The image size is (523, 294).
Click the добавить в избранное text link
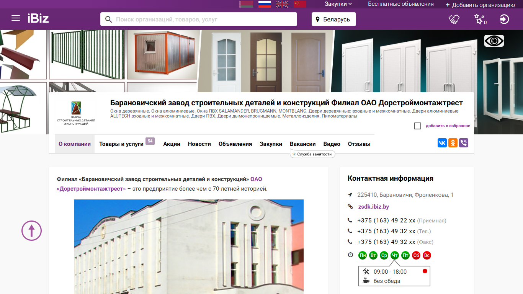[x=448, y=126]
